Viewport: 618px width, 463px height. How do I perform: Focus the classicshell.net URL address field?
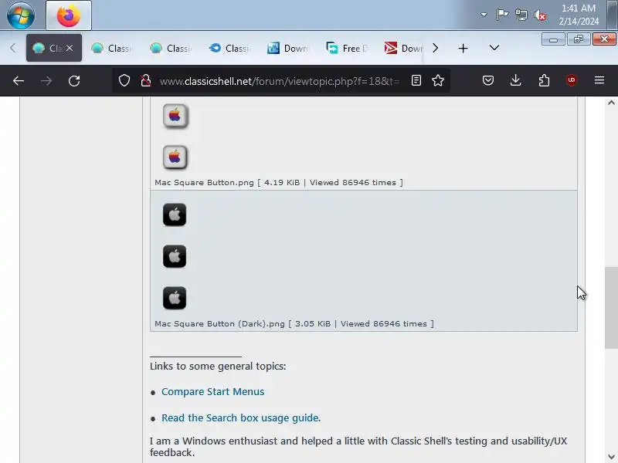[280, 81]
